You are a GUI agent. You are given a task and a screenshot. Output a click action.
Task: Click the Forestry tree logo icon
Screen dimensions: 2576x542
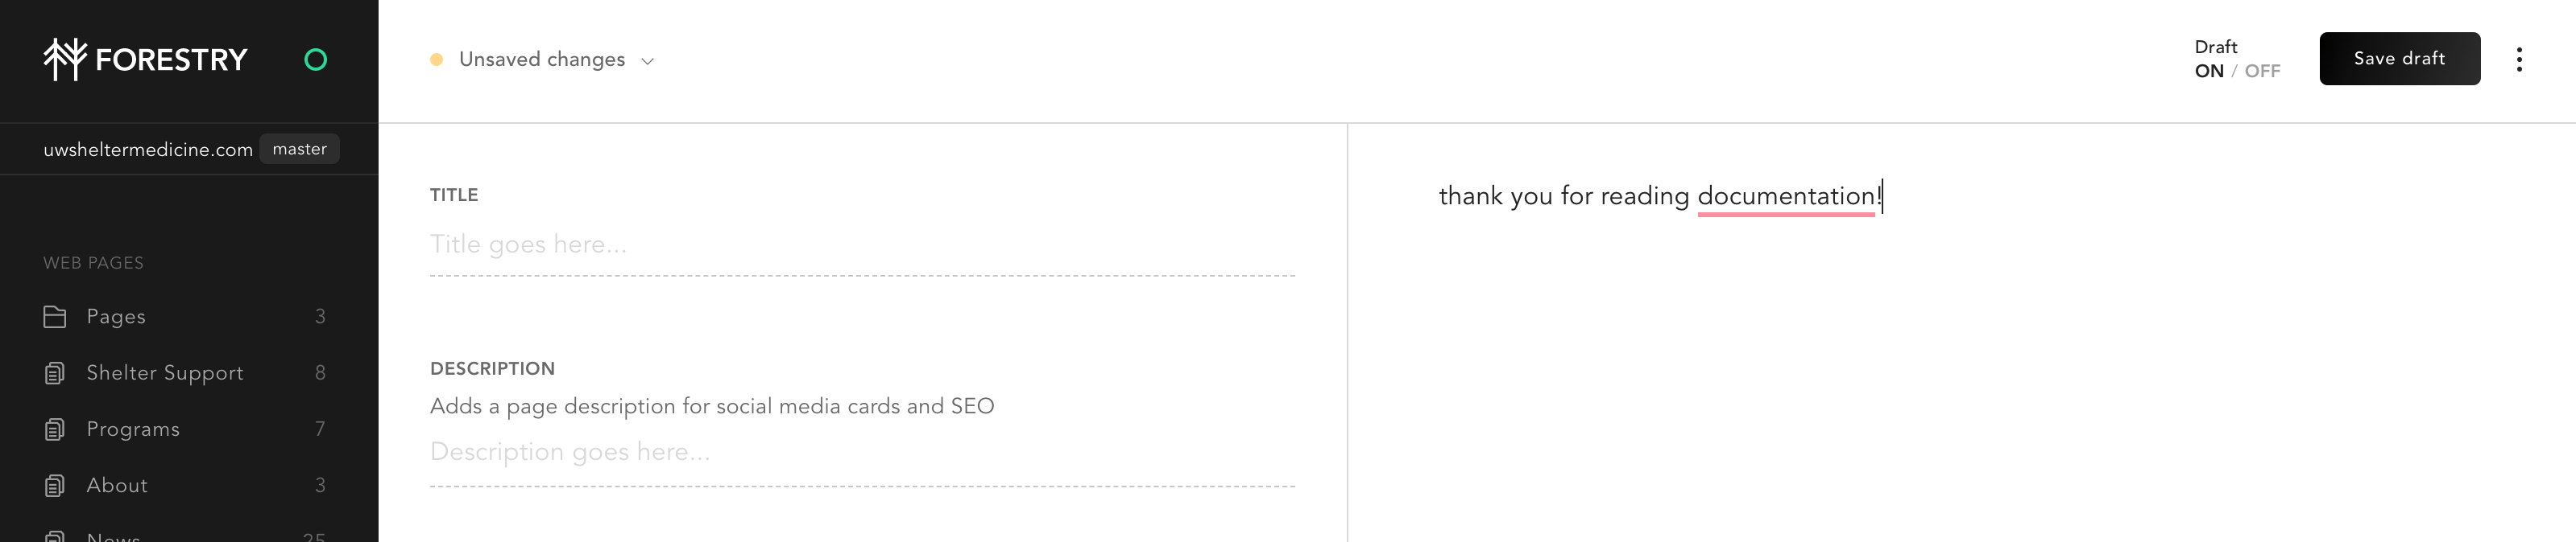pos(65,59)
